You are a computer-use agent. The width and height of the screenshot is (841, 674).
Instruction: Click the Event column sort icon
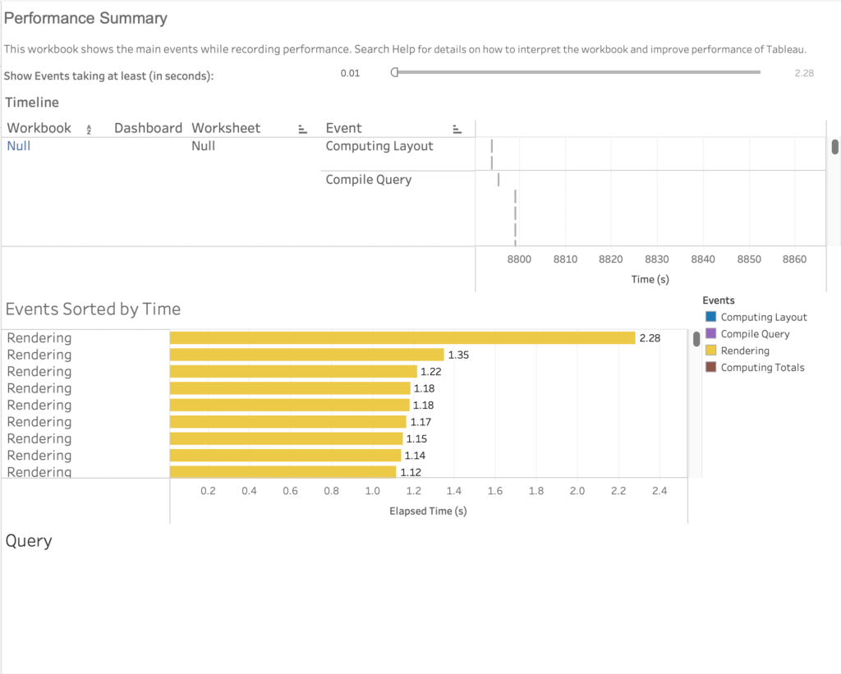457,129
